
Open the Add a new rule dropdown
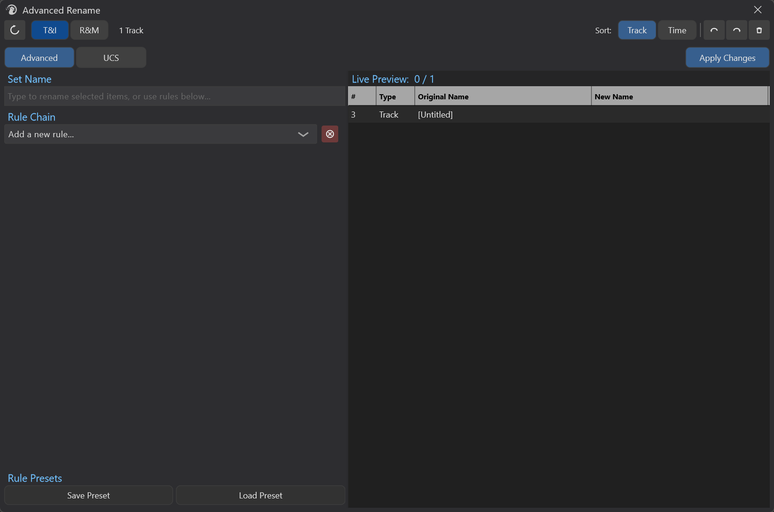[x=160, y=134]
